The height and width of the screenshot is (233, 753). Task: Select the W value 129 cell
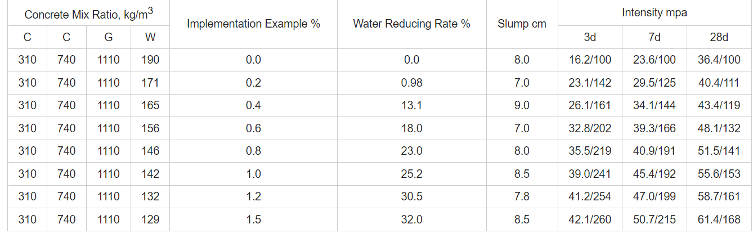150,219
